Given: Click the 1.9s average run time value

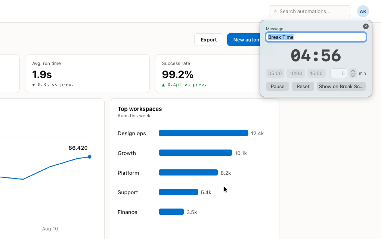Looking at the screenshot, I should pyautogui.click(x=42, y=74).
